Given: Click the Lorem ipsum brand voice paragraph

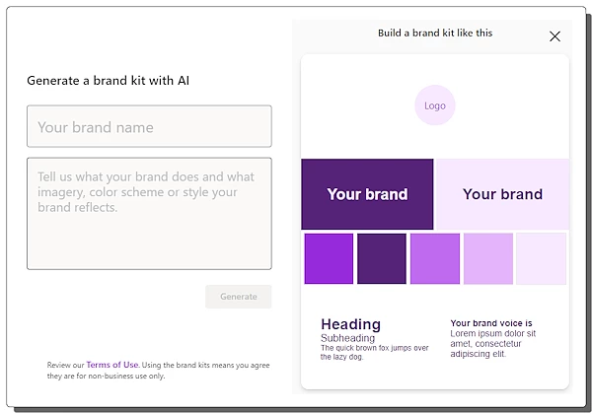Looking at the screenshot, I should 492,343.
